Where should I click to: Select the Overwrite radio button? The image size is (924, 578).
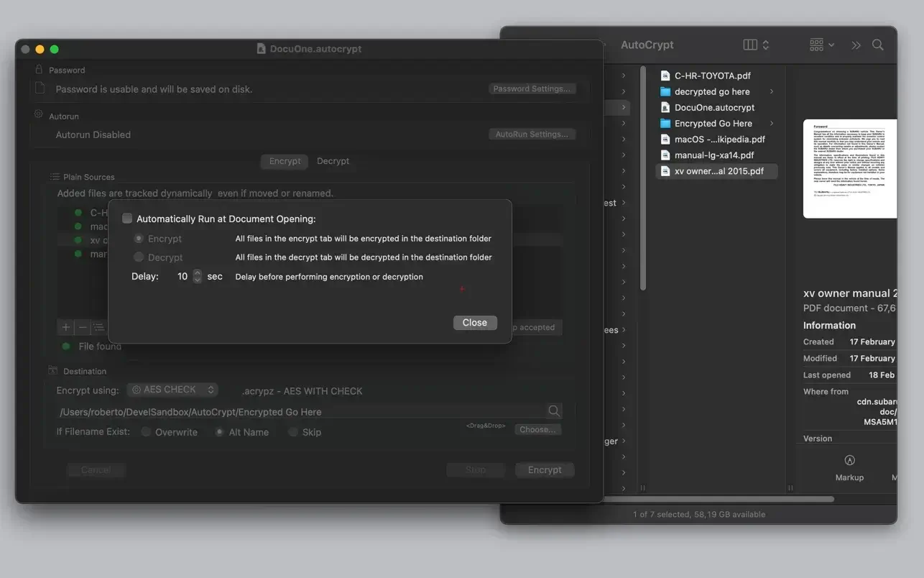tap(146, 432)
